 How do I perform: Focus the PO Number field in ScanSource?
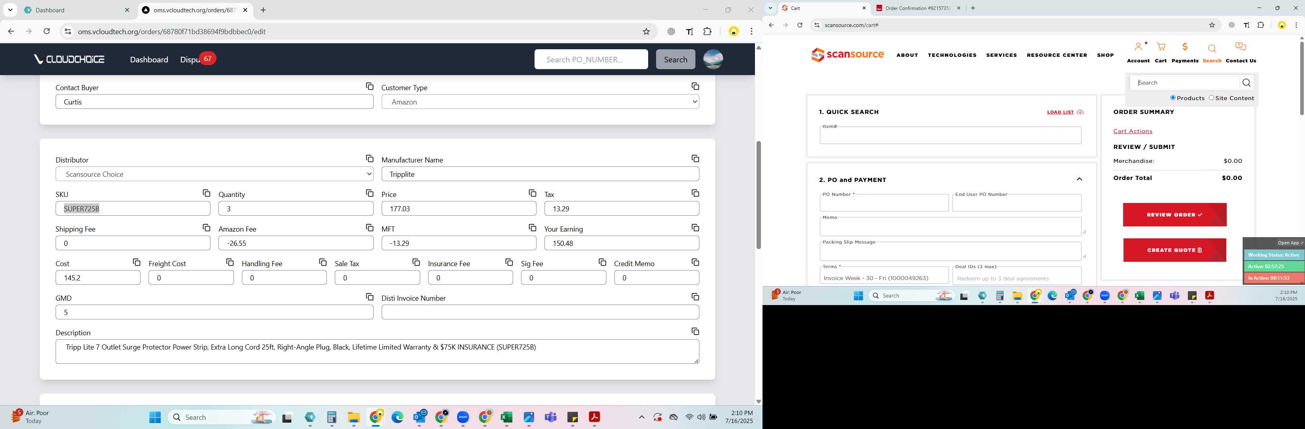click(884, 203)
